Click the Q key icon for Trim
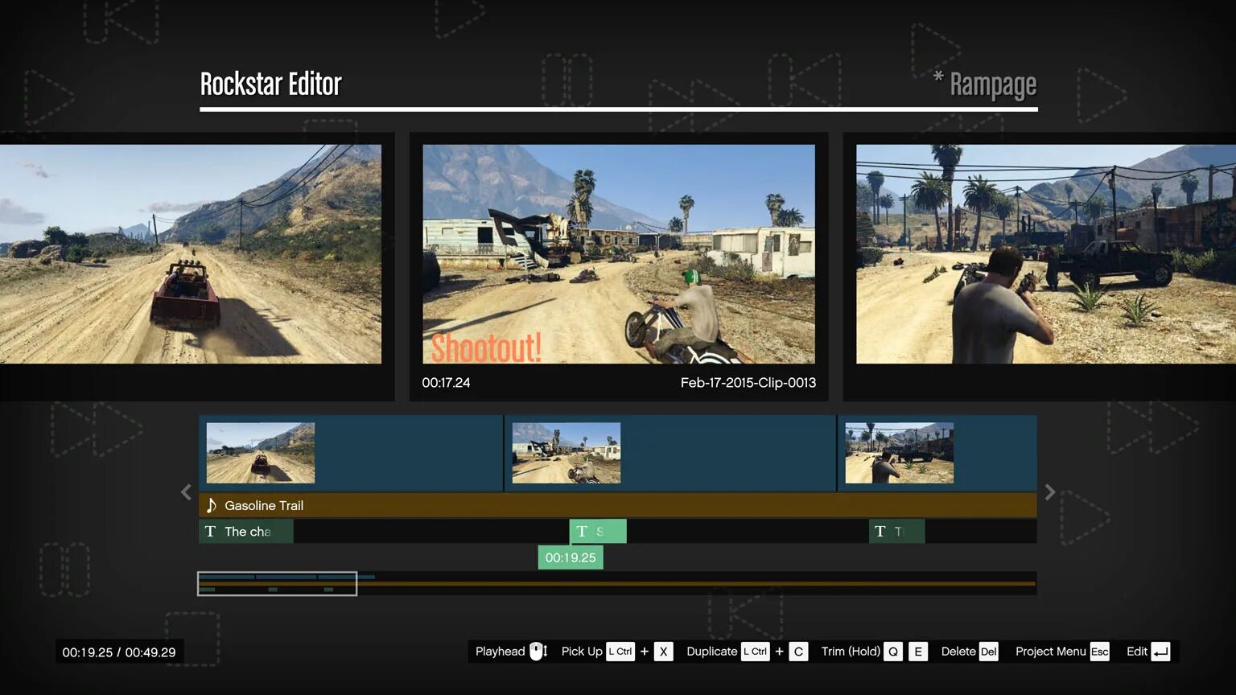This screenshot has width=1236, height=695. tap(892, 652)
